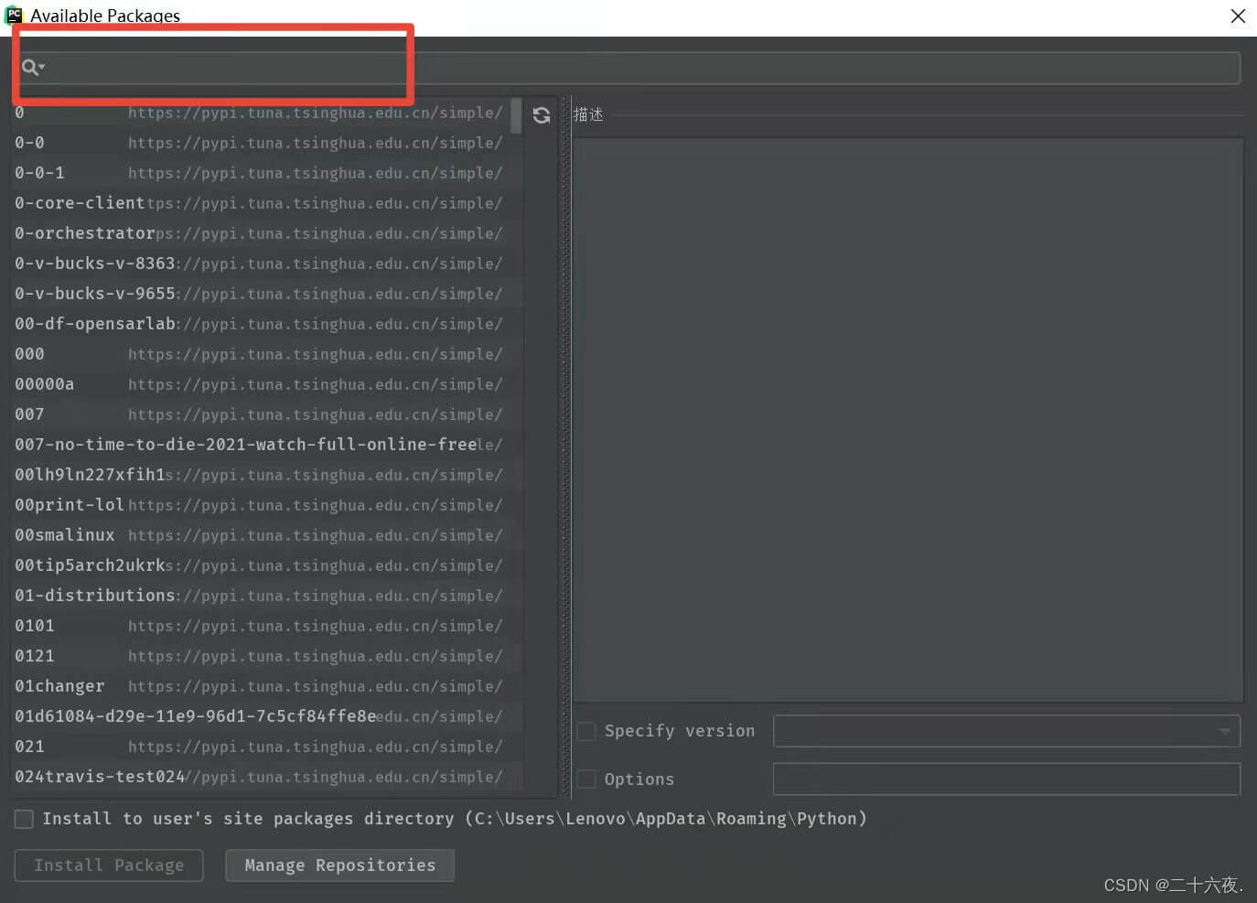
Task: Enable the Specify version checkbox
Action: point(586,731)
